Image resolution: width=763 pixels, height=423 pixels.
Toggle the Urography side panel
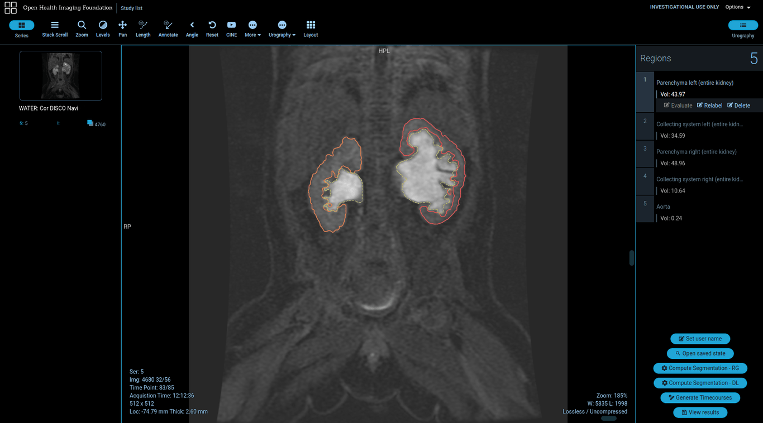click(743, 26)
